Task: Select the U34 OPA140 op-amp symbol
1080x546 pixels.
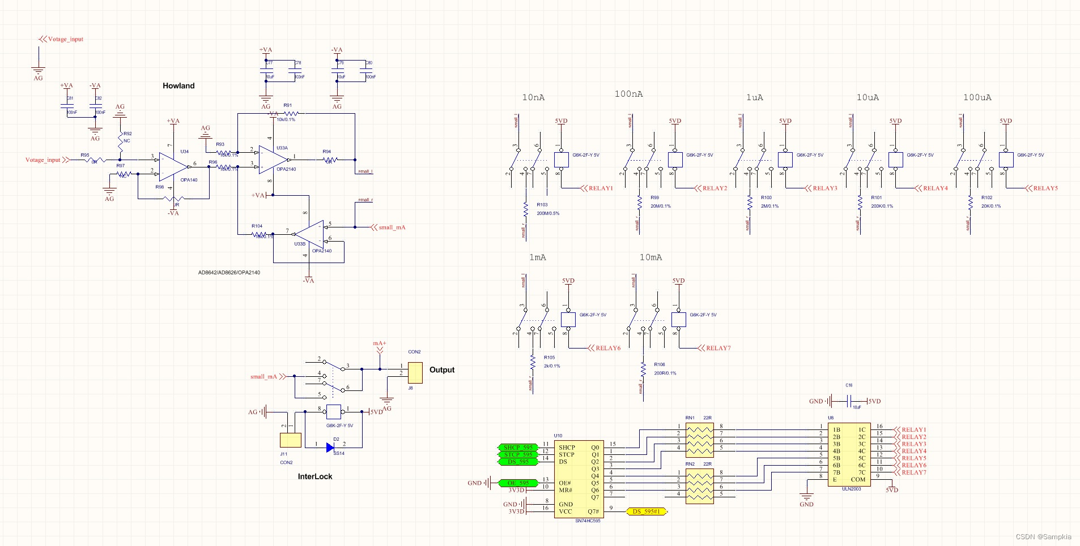Action: pyautogui.click(x=173, y=167)
